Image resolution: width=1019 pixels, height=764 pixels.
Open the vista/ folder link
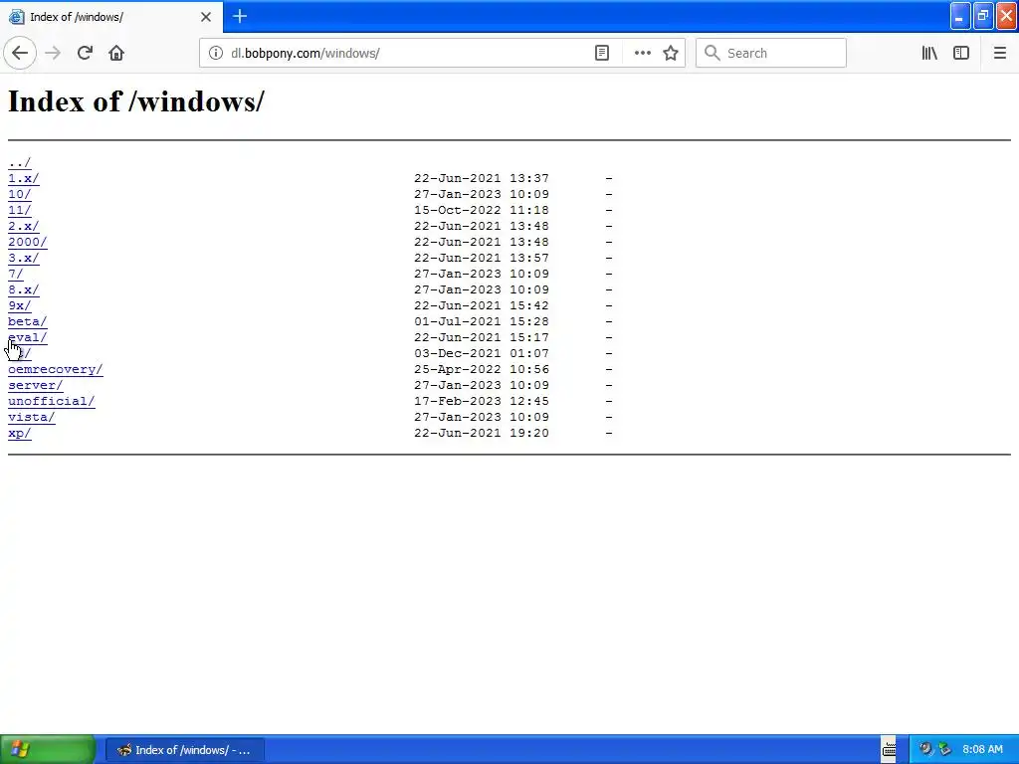31,417
